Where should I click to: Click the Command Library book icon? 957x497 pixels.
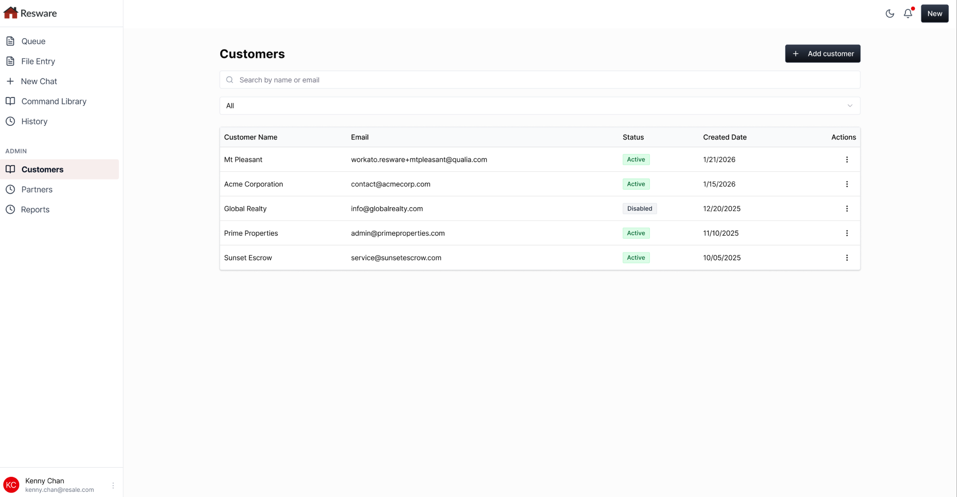[11, 101]
